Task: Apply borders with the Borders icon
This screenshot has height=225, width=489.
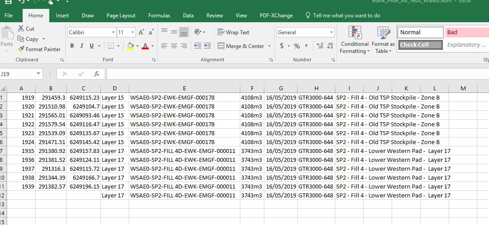Action: point(111,46)
